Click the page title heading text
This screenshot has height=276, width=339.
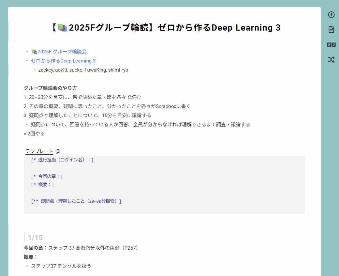[174, 28]
